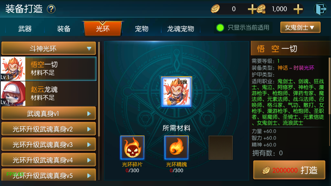Screen dimensions: 331x186
Task: Open the 女鬼剑士 class dropdown
Action: pyautogui.click(x=300, y=27)
